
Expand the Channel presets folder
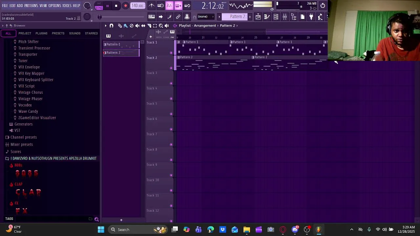click(24, 137)
